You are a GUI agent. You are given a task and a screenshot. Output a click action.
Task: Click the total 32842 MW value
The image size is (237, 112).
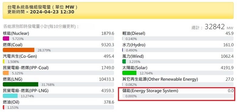click(219, 27)
